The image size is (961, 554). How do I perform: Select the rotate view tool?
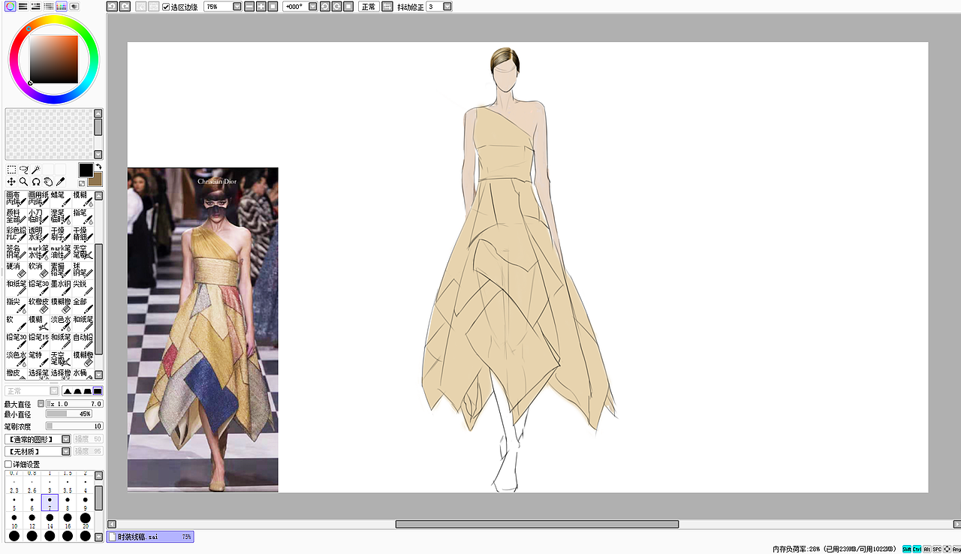coord(36,182)
